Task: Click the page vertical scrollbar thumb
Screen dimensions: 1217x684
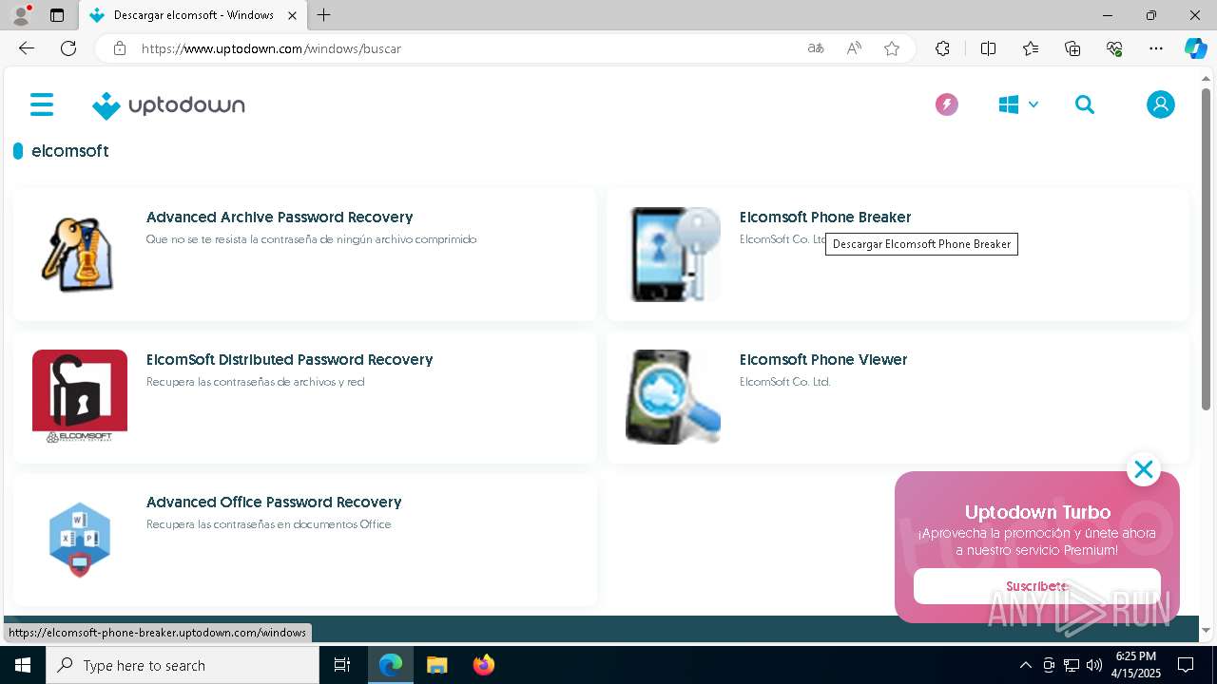Action: click(1206, 249)
